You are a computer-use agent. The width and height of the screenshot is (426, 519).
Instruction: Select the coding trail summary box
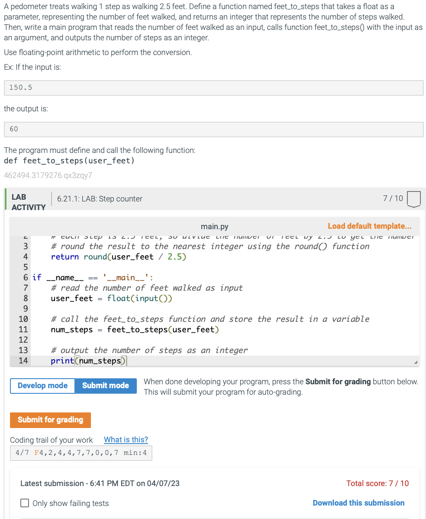coord(81,453)
